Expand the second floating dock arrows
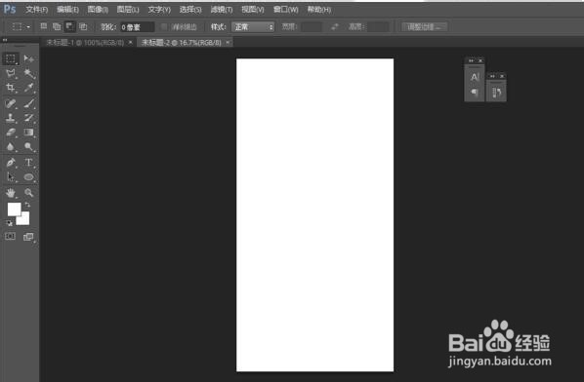Viewport: 584px width, 382px height. click(492, 76)
